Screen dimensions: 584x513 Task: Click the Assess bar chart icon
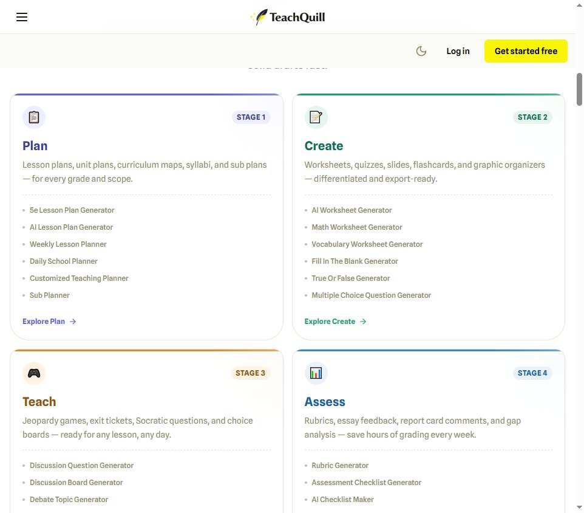tap(316, 373)
